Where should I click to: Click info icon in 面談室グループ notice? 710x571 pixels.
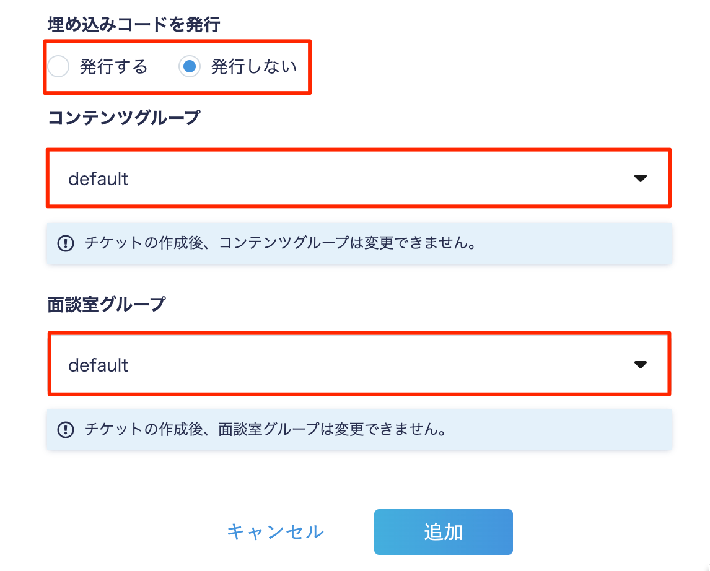pyautogui.click(x=66, y=429)
